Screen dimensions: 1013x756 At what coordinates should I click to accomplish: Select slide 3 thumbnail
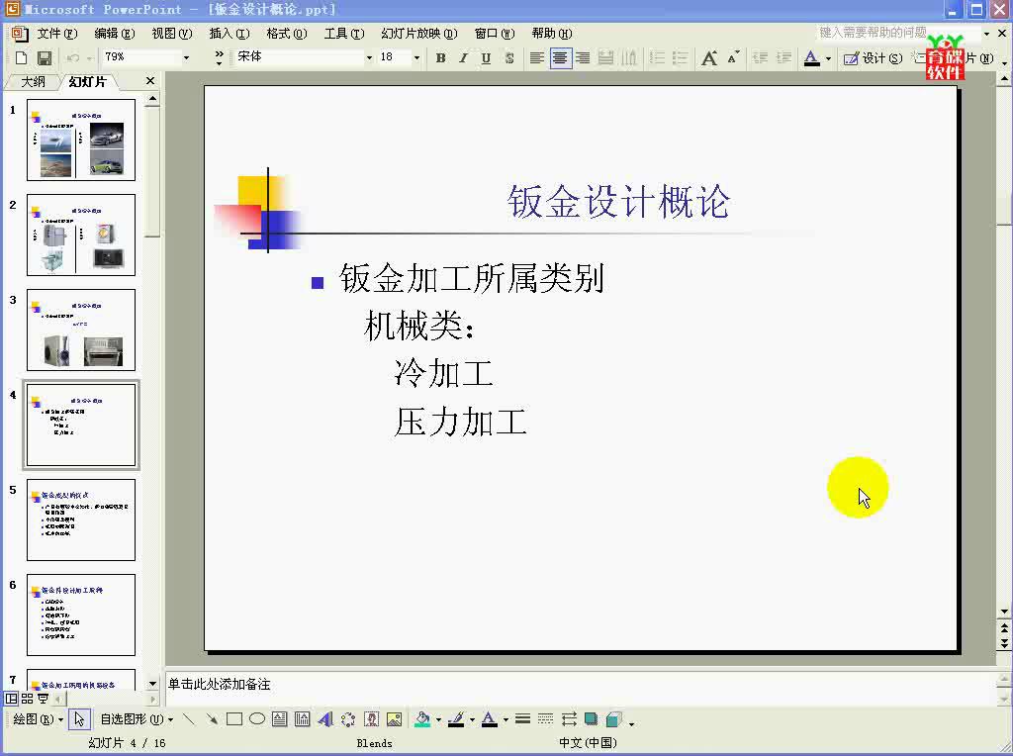[81, 330]
